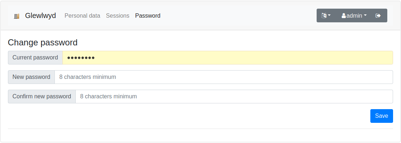Click the Current password label

35,58
